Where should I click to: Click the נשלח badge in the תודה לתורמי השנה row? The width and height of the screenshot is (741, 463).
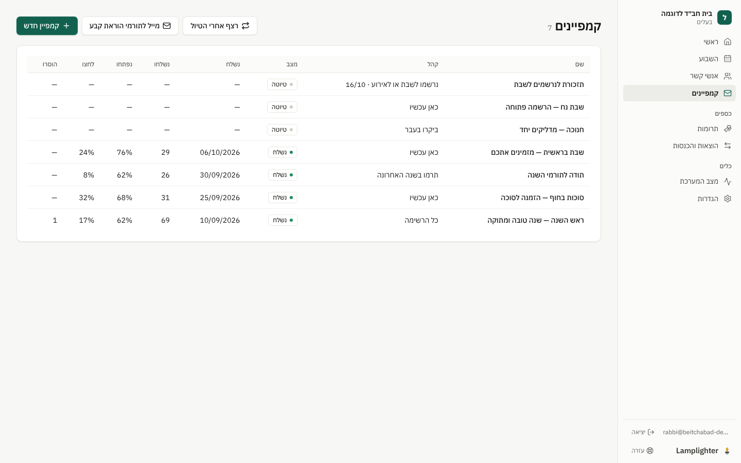(283, 175)
